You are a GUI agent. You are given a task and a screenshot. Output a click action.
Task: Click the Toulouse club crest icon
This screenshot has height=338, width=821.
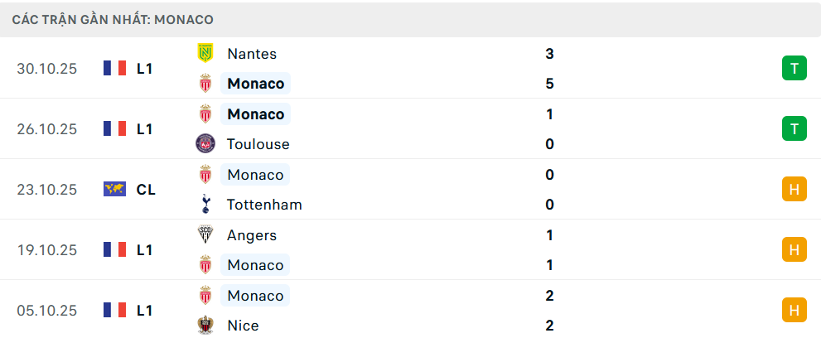[205, 144]
